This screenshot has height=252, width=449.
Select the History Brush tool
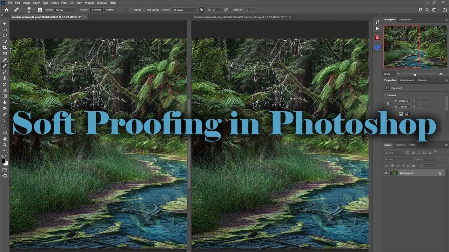click(5, 84)
